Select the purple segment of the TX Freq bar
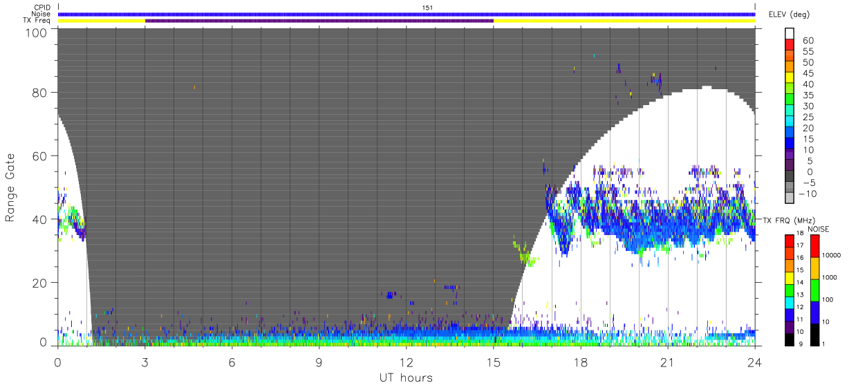 click(319, 21)
